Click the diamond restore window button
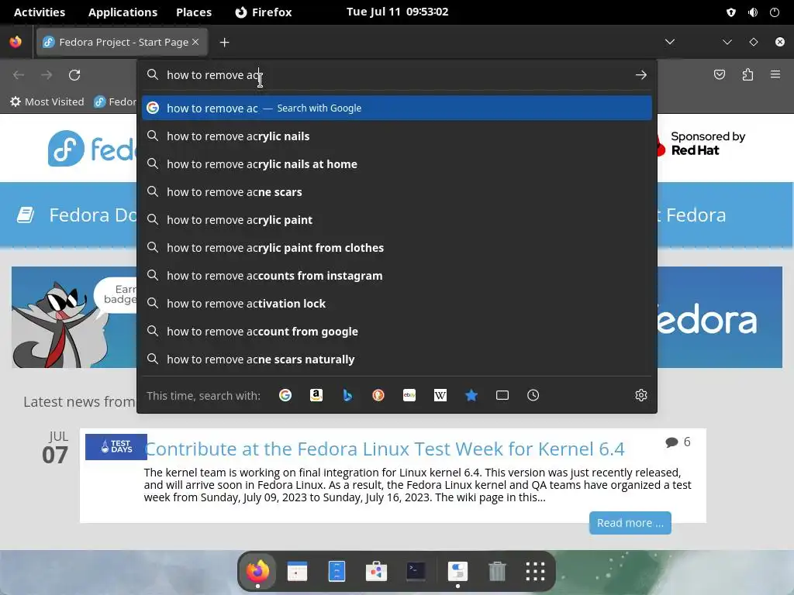This screenshot has height=595, width=794. pos(754,42)
